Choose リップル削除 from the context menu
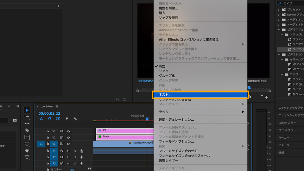304x171 pixels. (x=200, y=18)
